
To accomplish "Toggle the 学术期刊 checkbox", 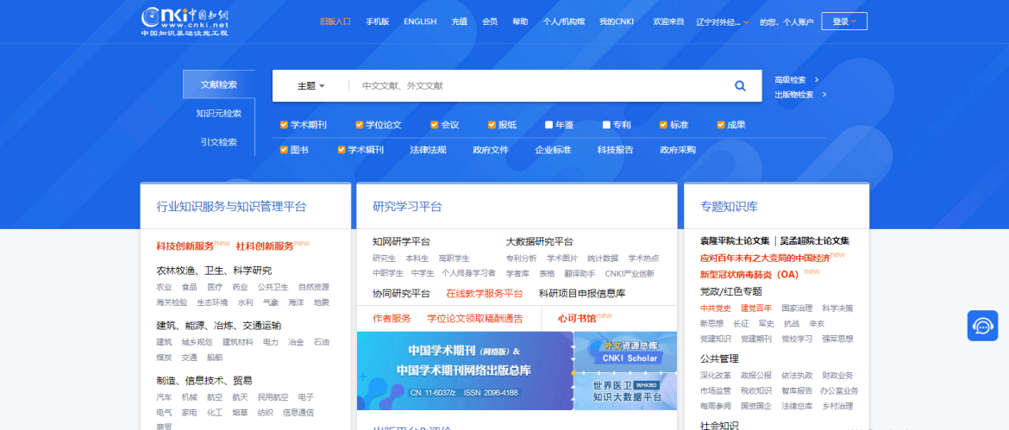I will coord(284,125).
